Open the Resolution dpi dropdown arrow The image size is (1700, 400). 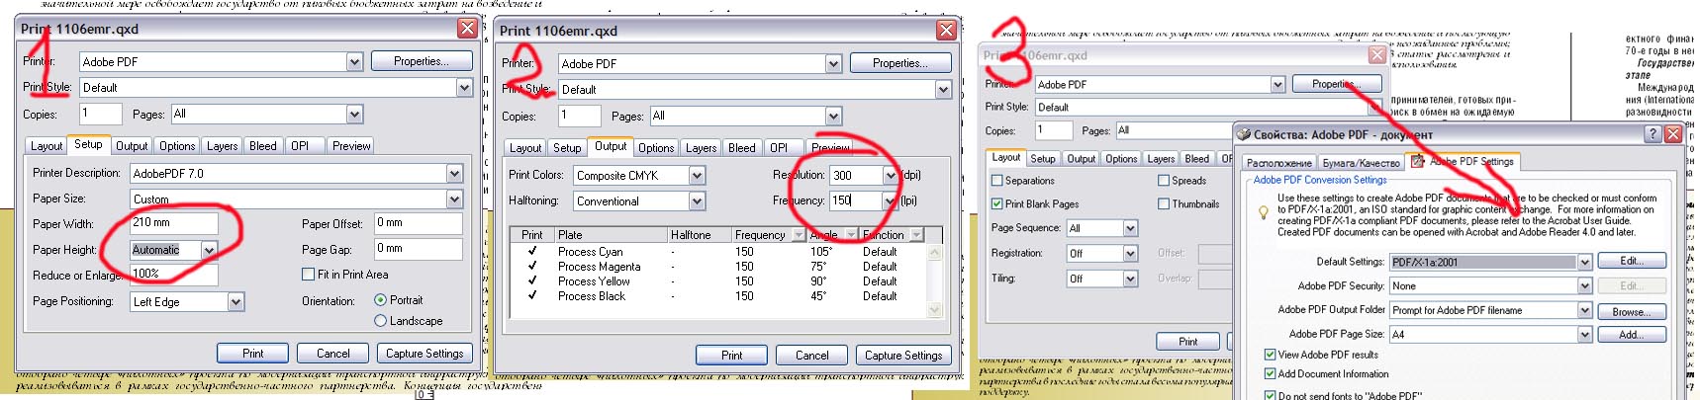click(890, 176)
